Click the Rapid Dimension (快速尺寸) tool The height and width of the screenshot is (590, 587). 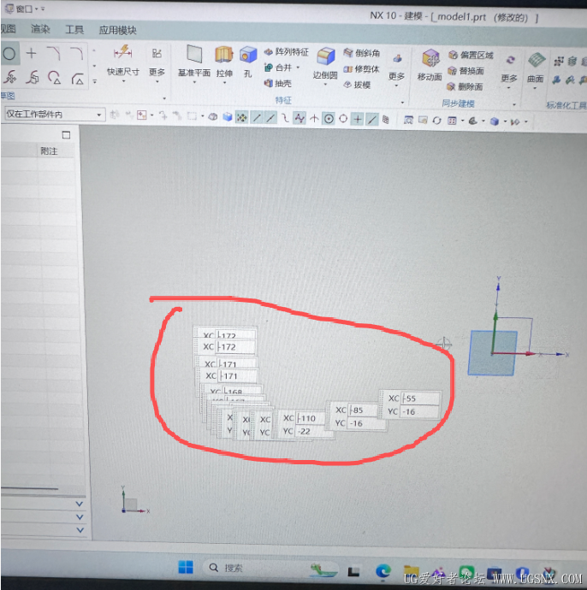click(123, 60)
